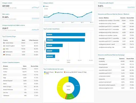The height and width of the screenshot is (103, 136).
Task: Click the United States flag icon
Action: [4, 43]
